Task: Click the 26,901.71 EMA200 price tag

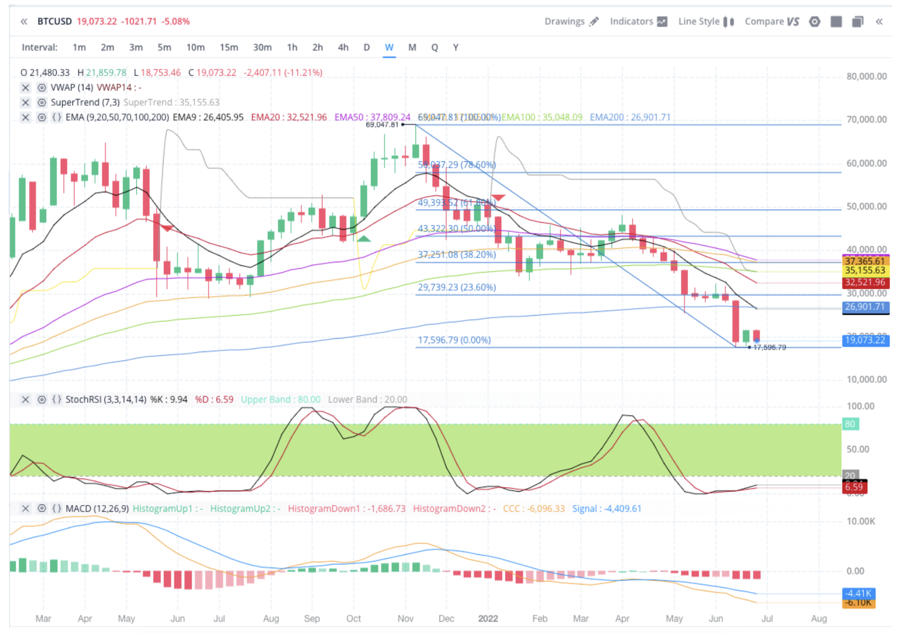Action: [x=865, y=307]
